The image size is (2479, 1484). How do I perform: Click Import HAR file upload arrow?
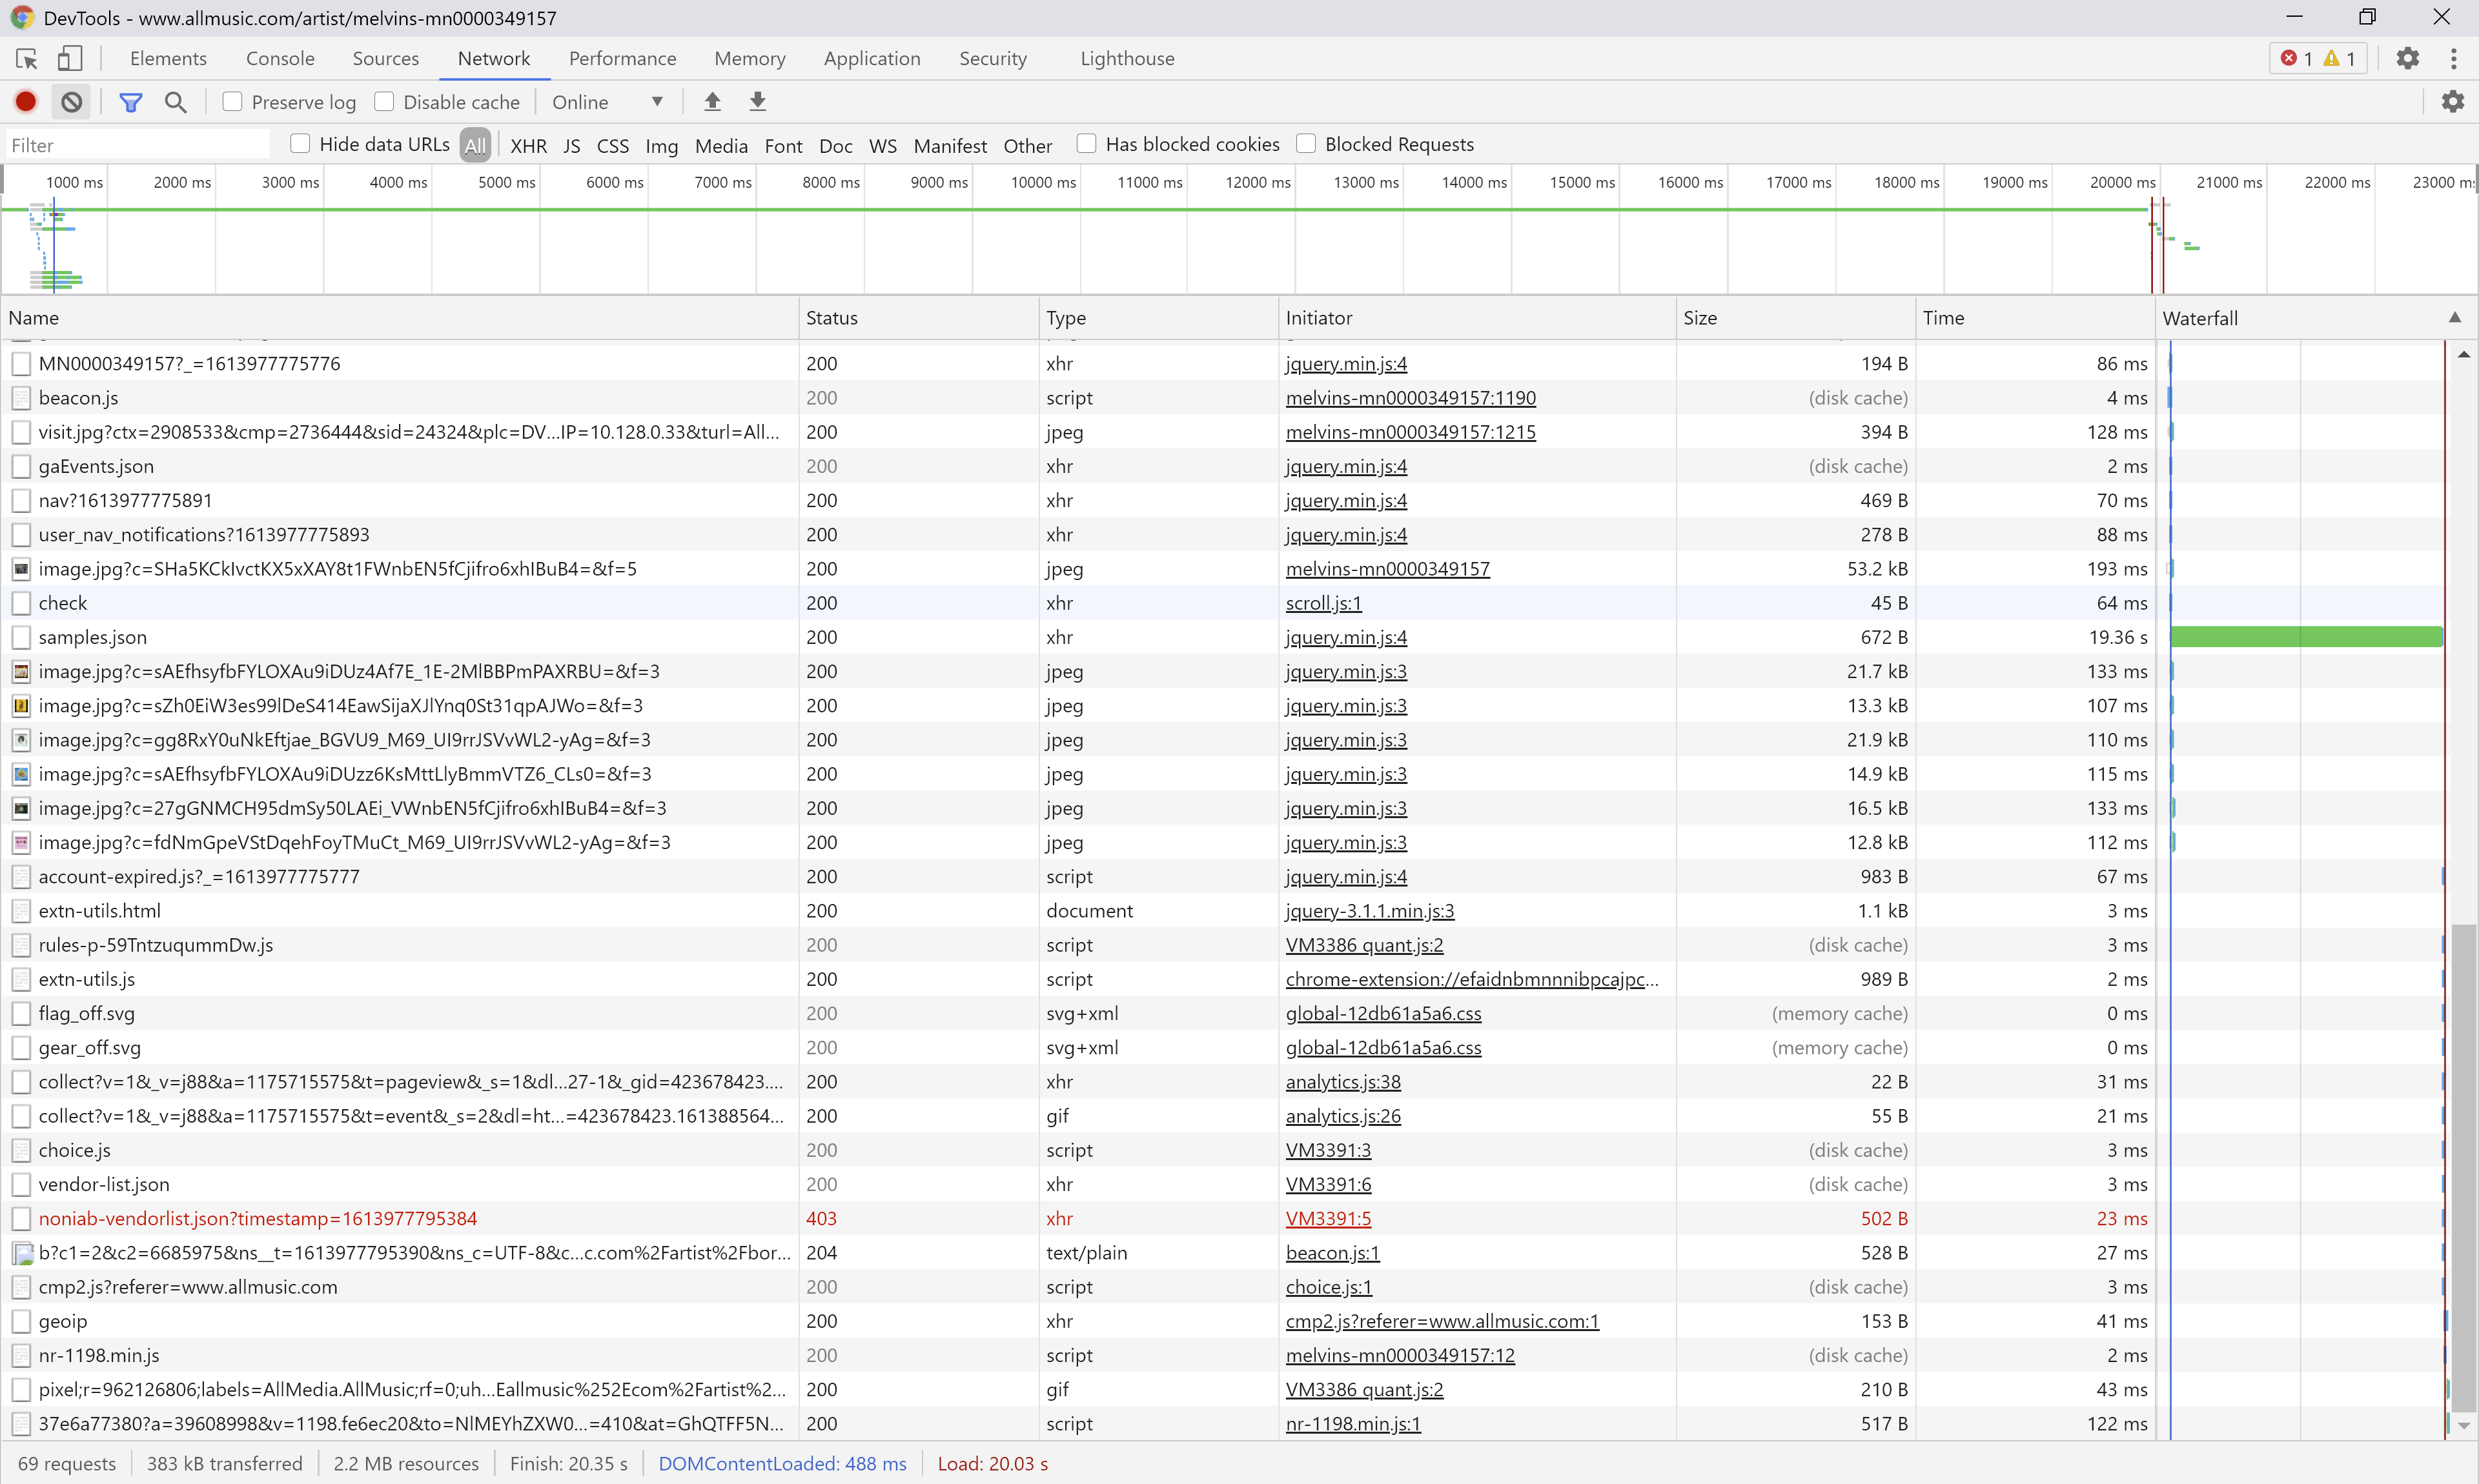pyautogui.click(x=712, y=101)
